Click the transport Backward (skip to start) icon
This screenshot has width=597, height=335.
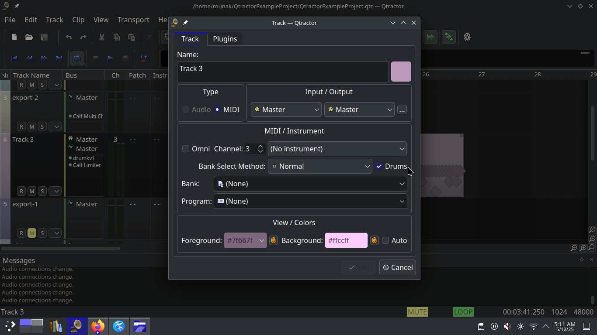click(14, 58)
